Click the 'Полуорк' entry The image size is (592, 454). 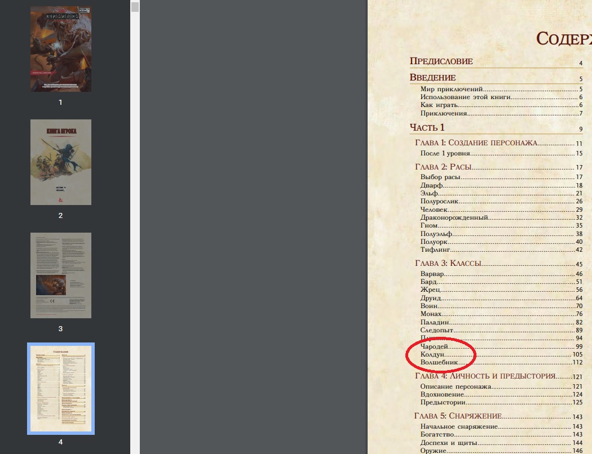tap(434, 241)
